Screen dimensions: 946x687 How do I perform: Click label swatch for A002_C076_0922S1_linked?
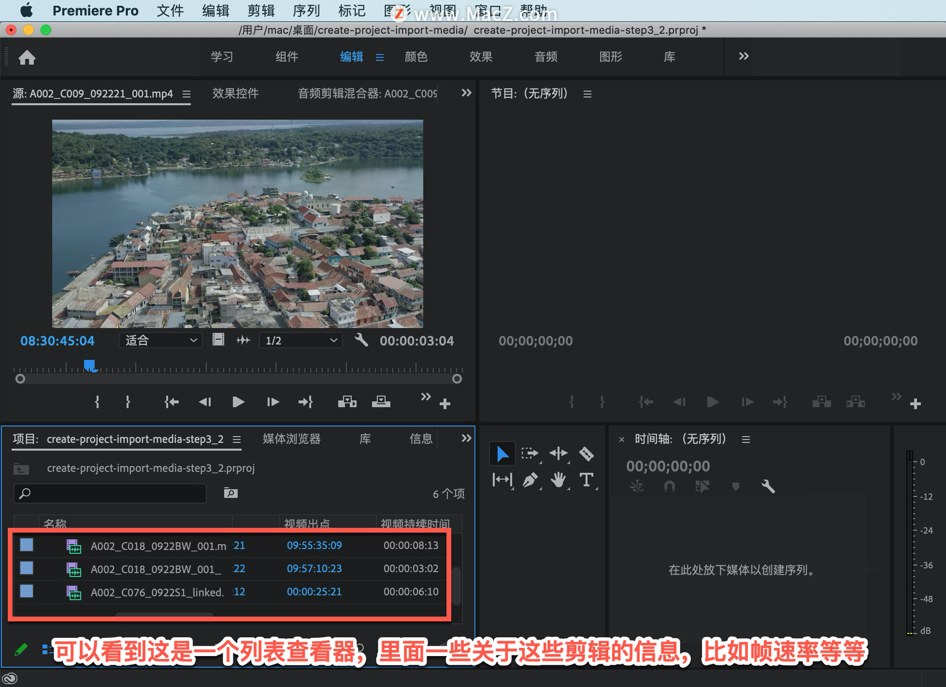(x=27, y=591)
